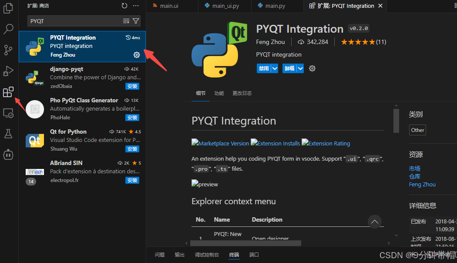The width and height of the screenshot is (457, 263).
Task: Click the readme horizontal scrollbar thumb
Action: [245, 243]
